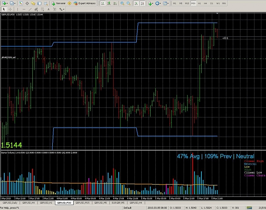Viewport: 266px width, 210px height.
Task: Switch to the GBPUSD,H1 chart tab
Action: (x=46, y=202)
